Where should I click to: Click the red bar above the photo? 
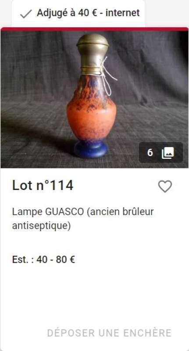point(94,29)
